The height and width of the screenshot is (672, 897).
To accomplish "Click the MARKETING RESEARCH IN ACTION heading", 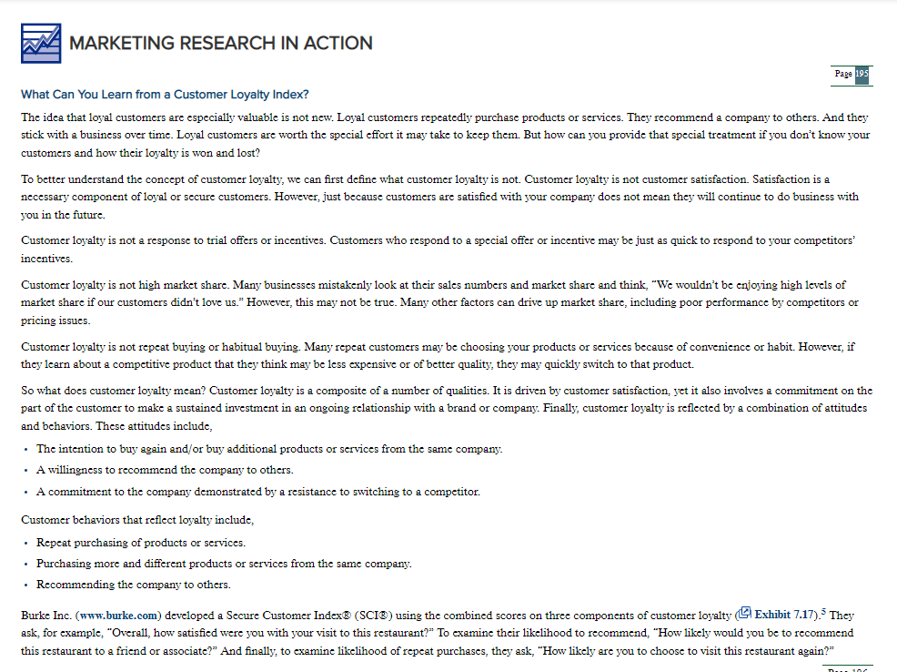I will (x=221, y=44).
